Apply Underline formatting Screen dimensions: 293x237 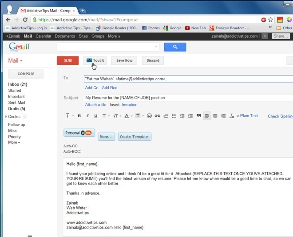point(96,116)
